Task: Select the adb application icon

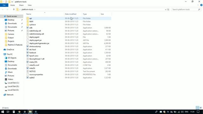Action: [28, 28]
